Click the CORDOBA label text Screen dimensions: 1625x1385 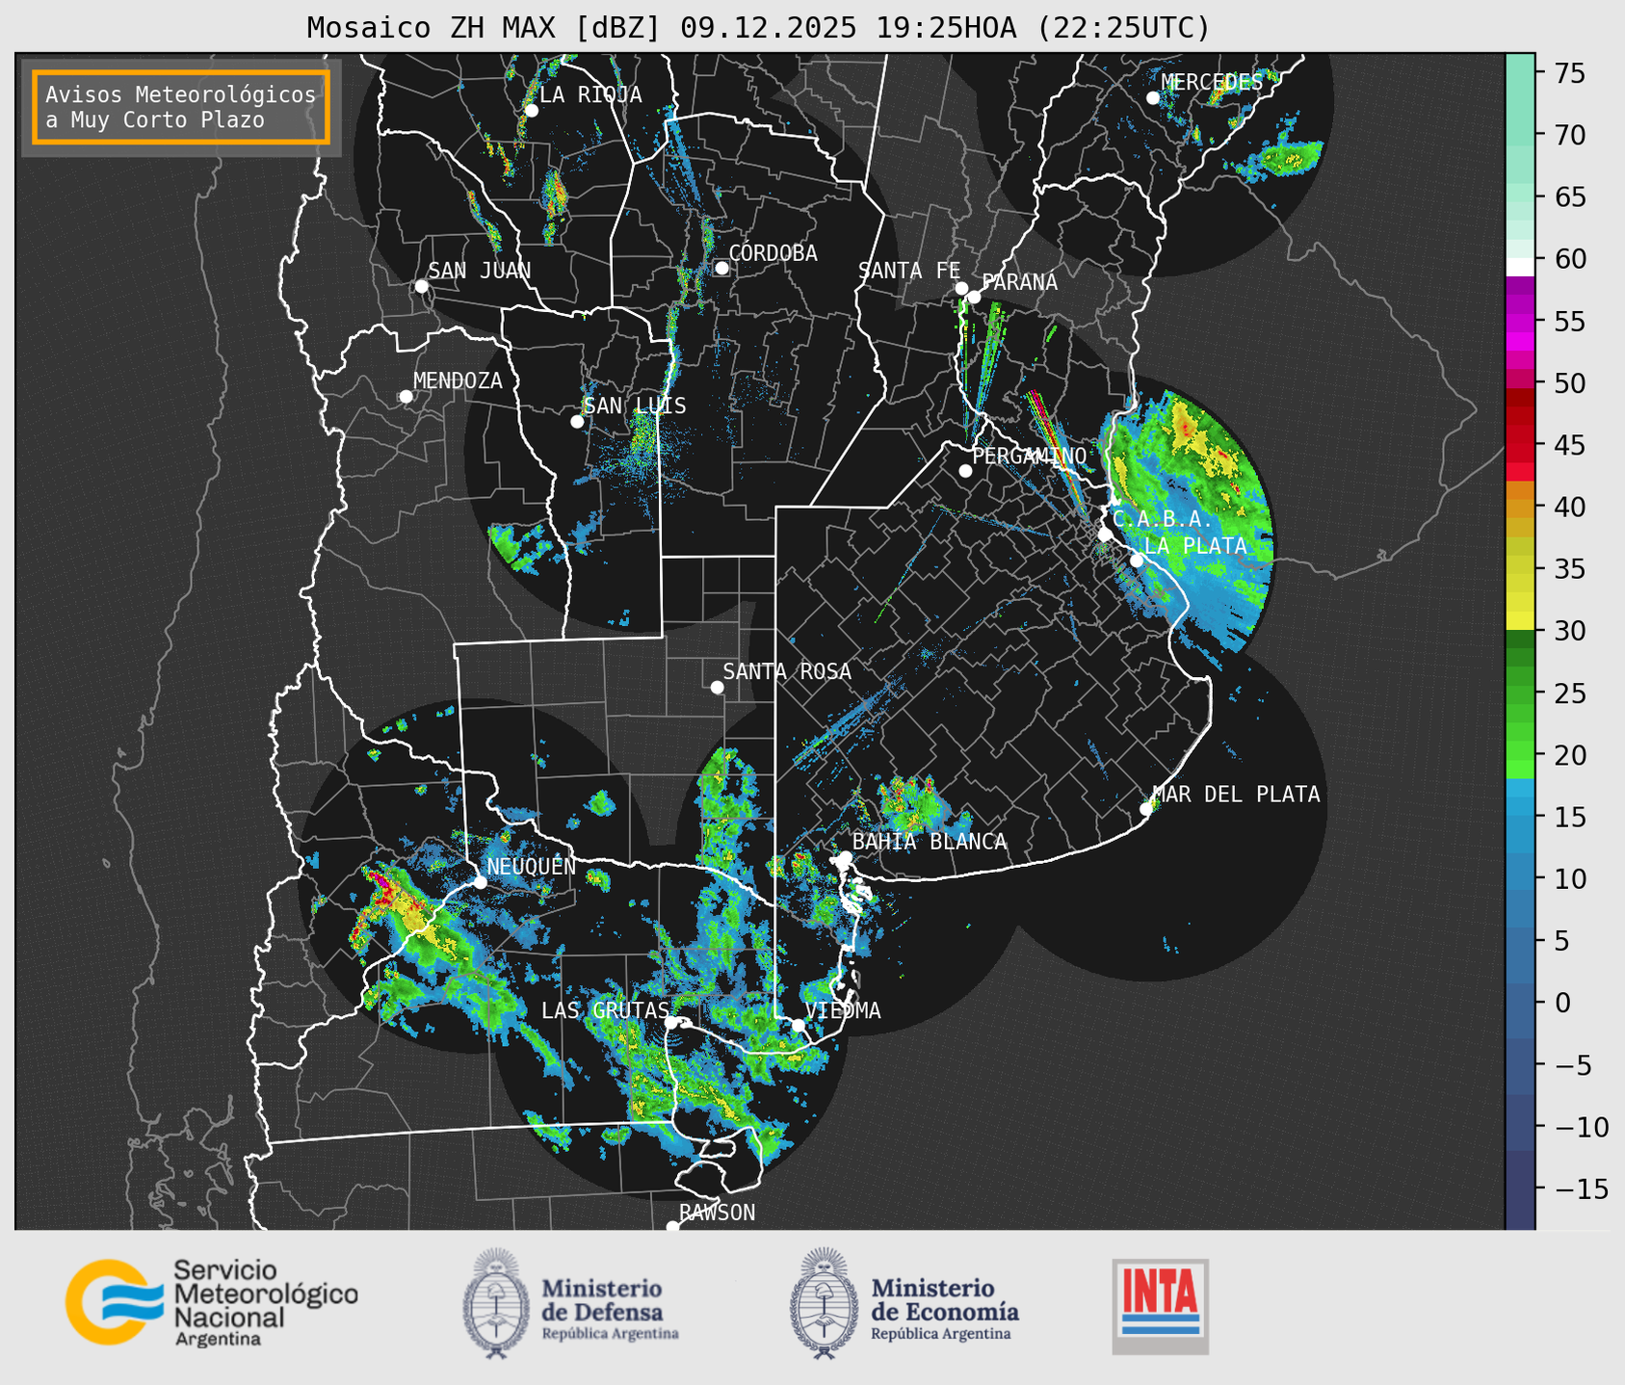(773, 253)
